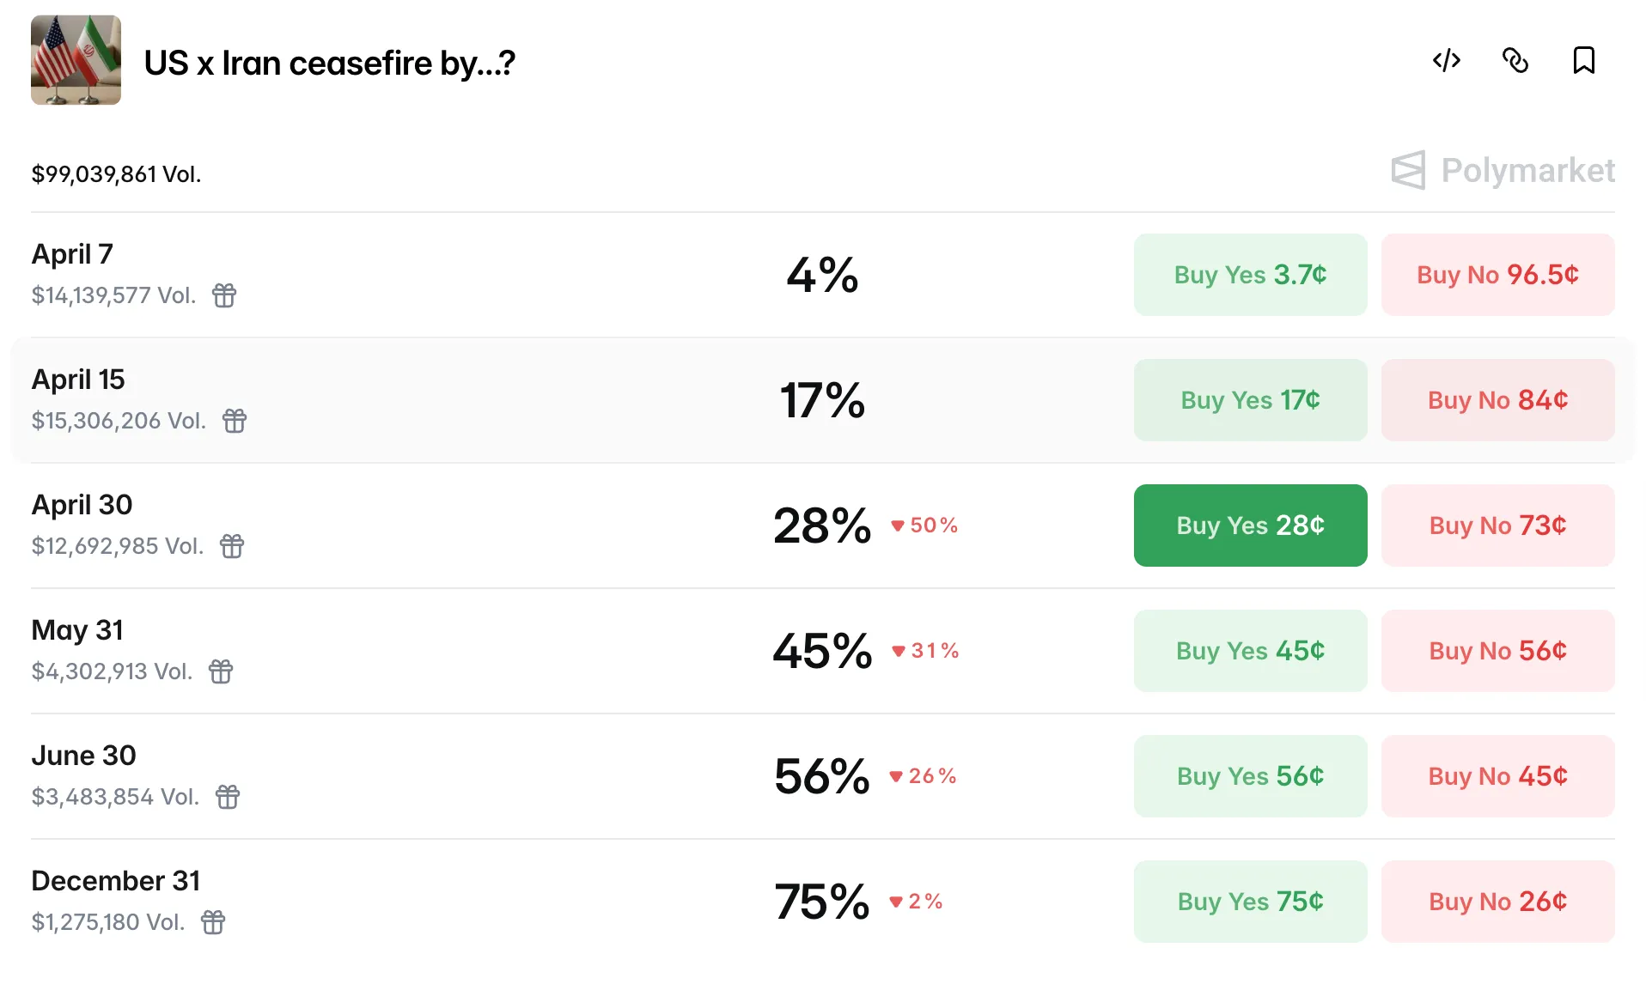Screen dimensions: 1646x984
Task: Click the US Iran flags thumbnail
Action: pyautogui.click(x=76, y=60)
